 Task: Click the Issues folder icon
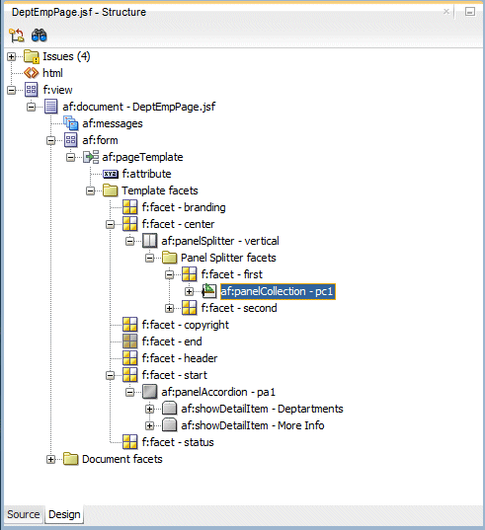[x=32, y=56]
